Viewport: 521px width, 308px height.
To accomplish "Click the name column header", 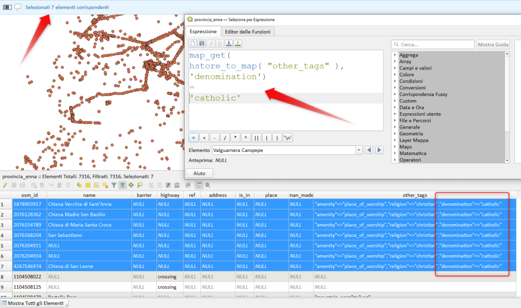I will (x=89, y=195).
